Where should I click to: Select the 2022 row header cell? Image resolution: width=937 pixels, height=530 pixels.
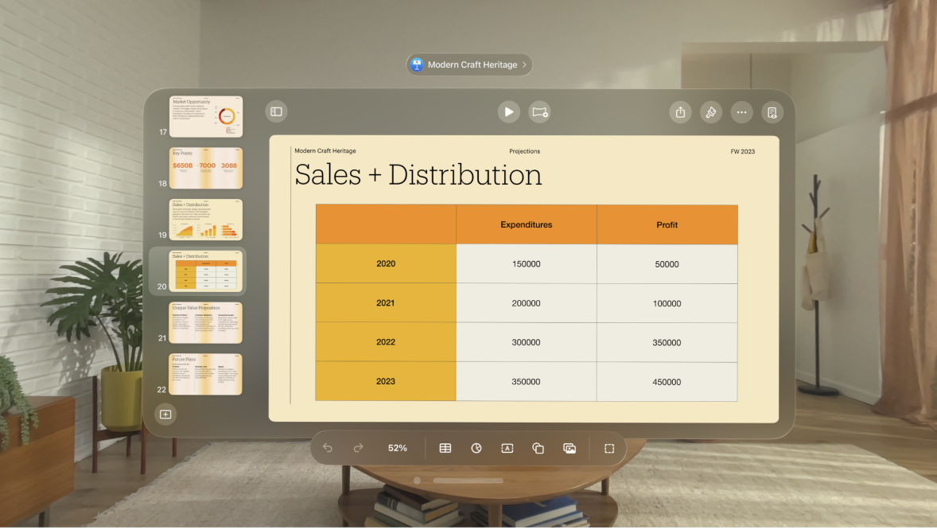(386, 342)
